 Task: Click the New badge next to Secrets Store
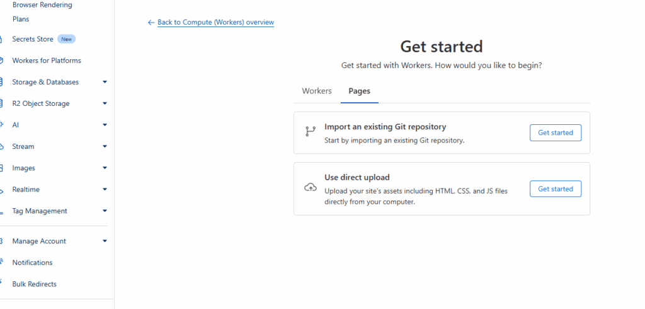[67, 39]
